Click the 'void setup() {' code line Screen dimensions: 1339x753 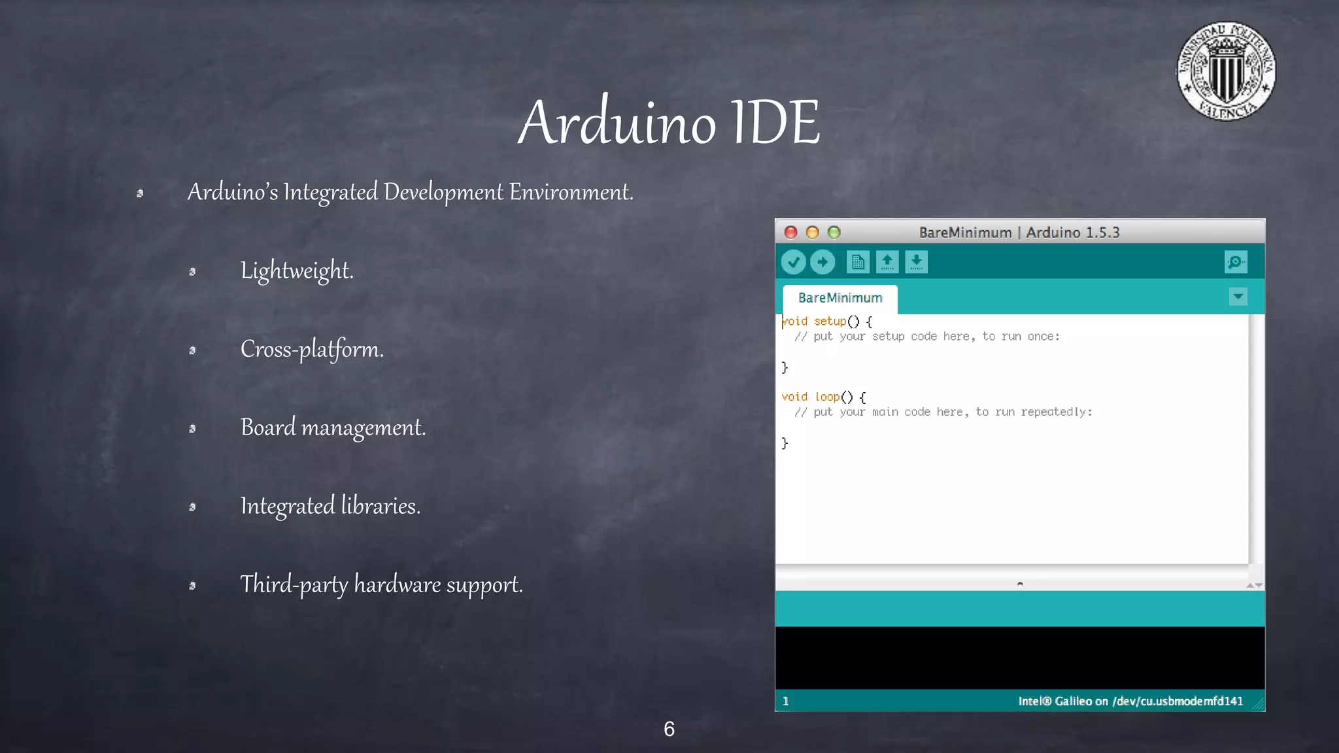coord(827,321)
